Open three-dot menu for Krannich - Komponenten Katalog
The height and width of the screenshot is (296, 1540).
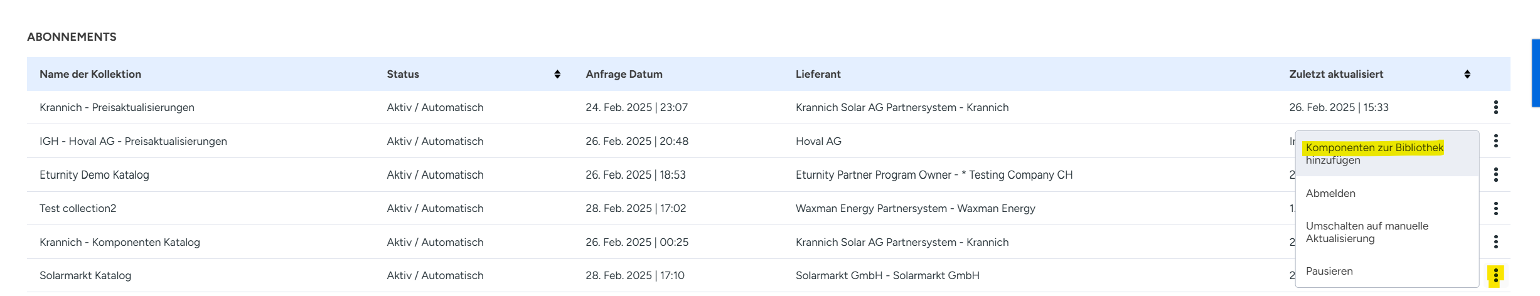click(x=1495, y=242)
